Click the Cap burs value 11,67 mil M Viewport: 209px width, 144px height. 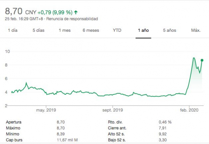point(68,140)
